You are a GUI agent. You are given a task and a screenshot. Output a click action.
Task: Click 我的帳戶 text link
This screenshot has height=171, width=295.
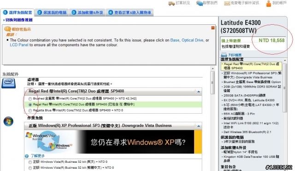click(279, 3)
